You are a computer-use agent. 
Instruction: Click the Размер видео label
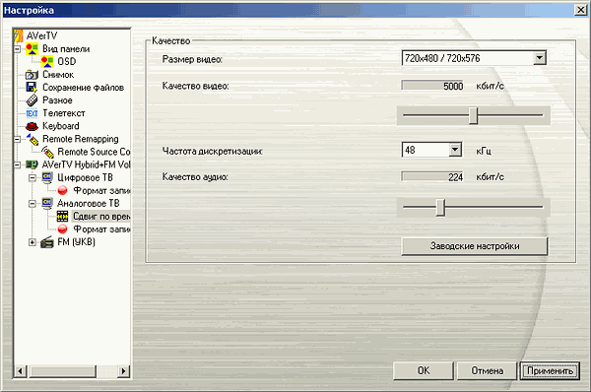(192, 59)
